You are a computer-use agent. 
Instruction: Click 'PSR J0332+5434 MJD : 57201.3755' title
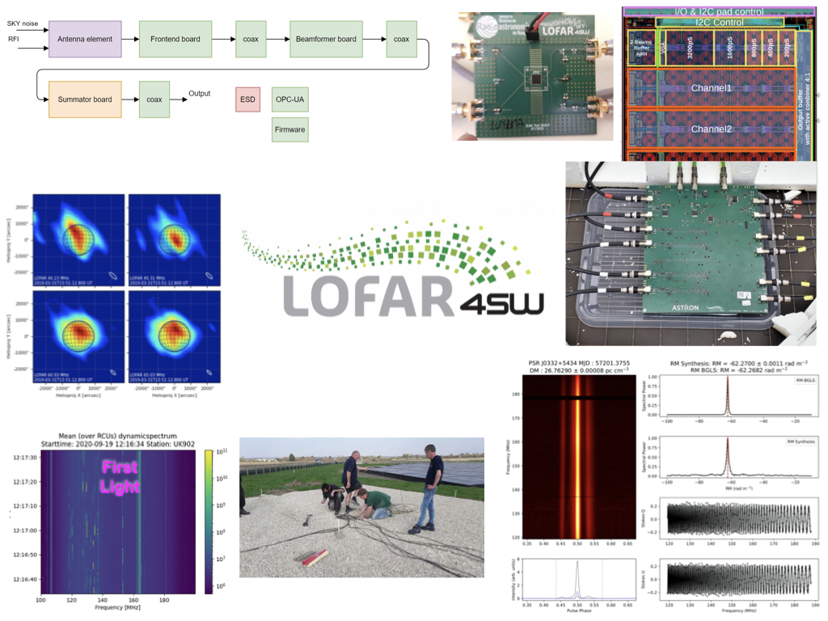579,363
